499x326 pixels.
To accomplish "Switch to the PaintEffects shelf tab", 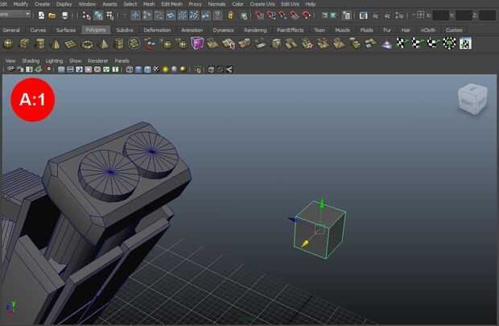I will 291,30.
